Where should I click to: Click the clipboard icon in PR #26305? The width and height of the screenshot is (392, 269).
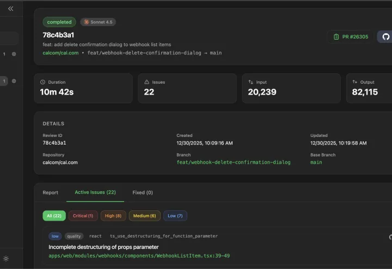click(x=336, y=37)
